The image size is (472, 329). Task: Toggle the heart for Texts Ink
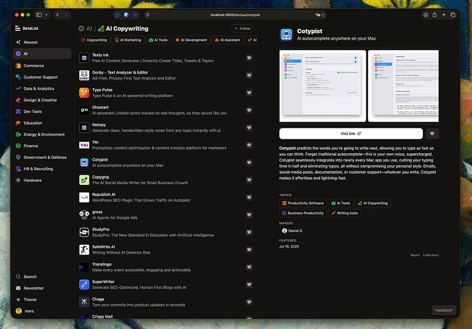pos(249,58)
